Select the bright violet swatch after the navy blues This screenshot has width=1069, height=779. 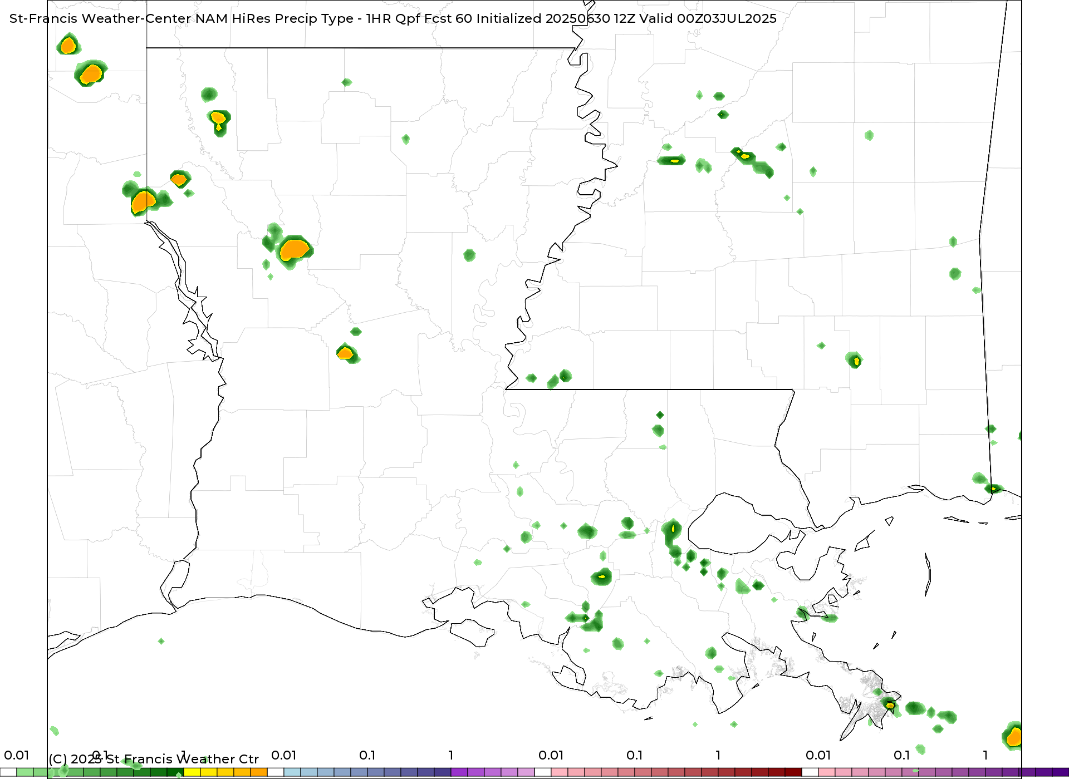(x=459, y=772)
